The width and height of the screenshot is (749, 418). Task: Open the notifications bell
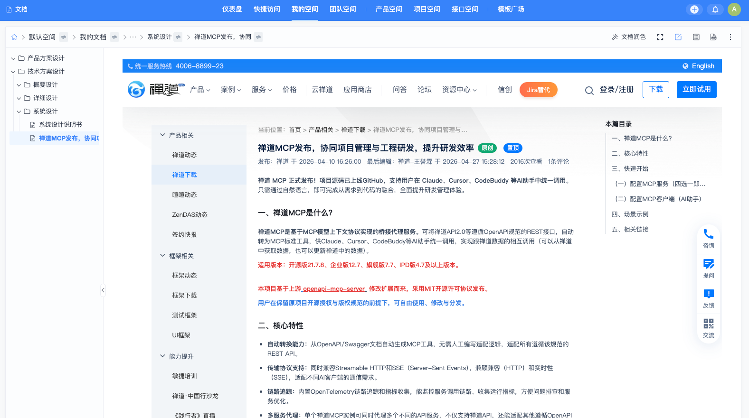pos(715,9)
